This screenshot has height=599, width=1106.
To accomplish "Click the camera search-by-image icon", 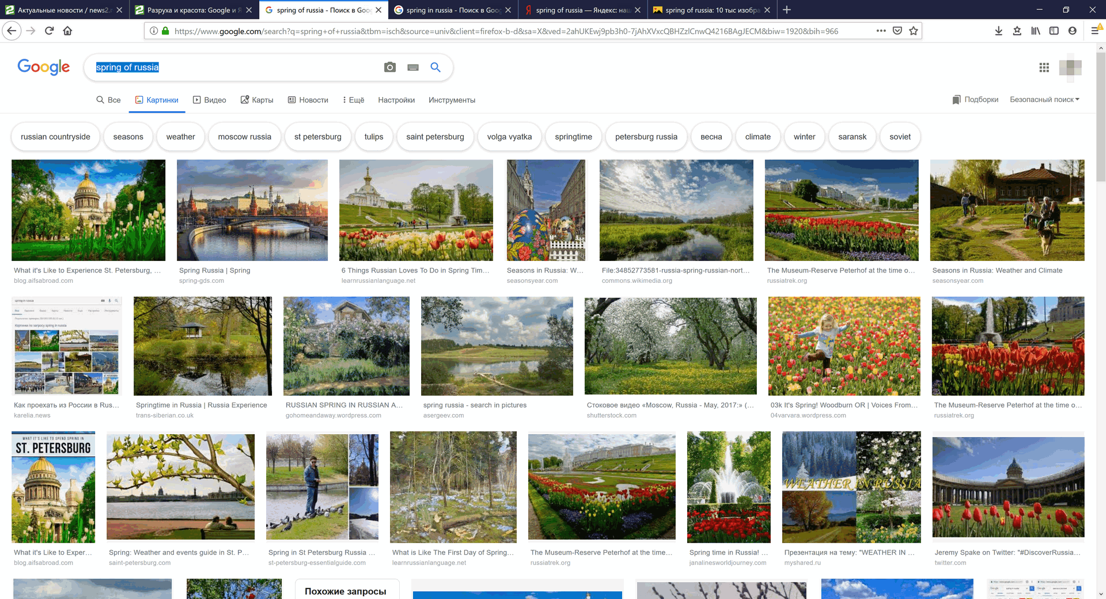I will tap(390, 67).
